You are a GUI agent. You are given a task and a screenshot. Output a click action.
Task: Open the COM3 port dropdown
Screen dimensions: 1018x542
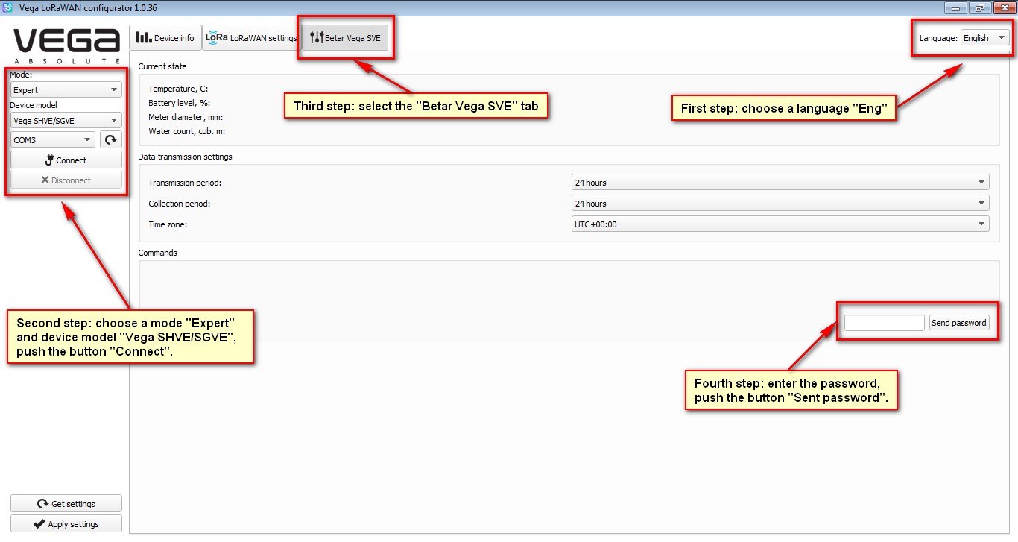53,139
